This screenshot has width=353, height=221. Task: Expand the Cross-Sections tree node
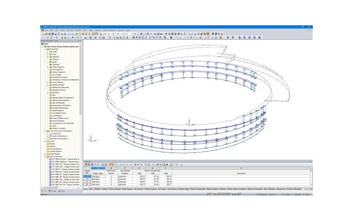[x=48, y=82]
